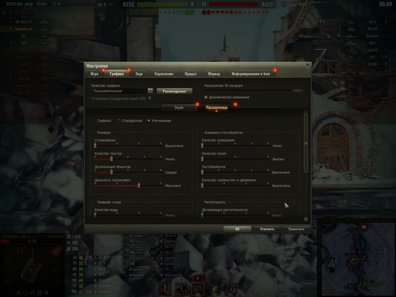
Task: Click the dropdown arrow beside Пользовательское
Action: (x=150, y=91)
